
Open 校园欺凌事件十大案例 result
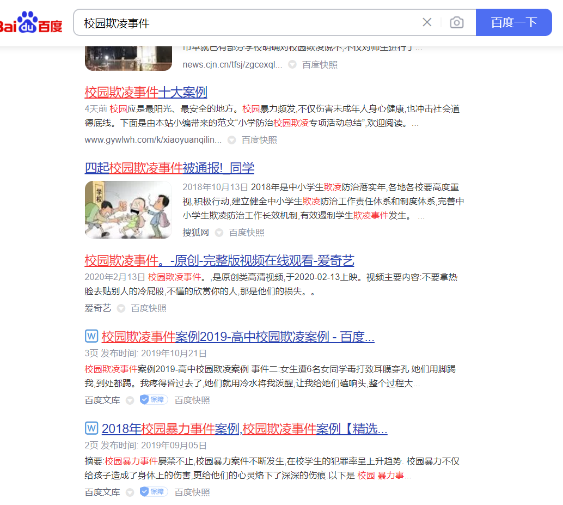pos(146,92)
